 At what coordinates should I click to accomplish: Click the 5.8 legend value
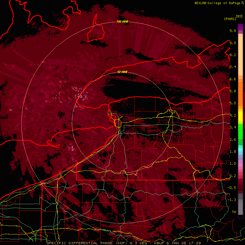point(233,91)
